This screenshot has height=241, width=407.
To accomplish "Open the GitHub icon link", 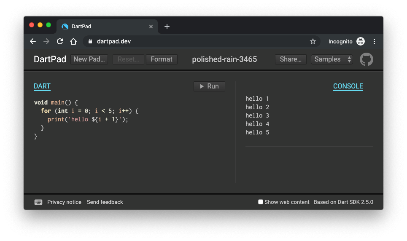I will tap(366, 59).
